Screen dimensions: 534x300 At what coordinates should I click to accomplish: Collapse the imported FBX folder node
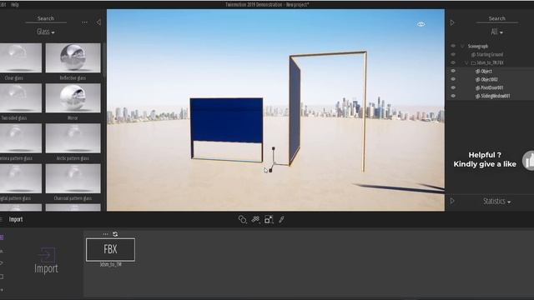[466, 62]
